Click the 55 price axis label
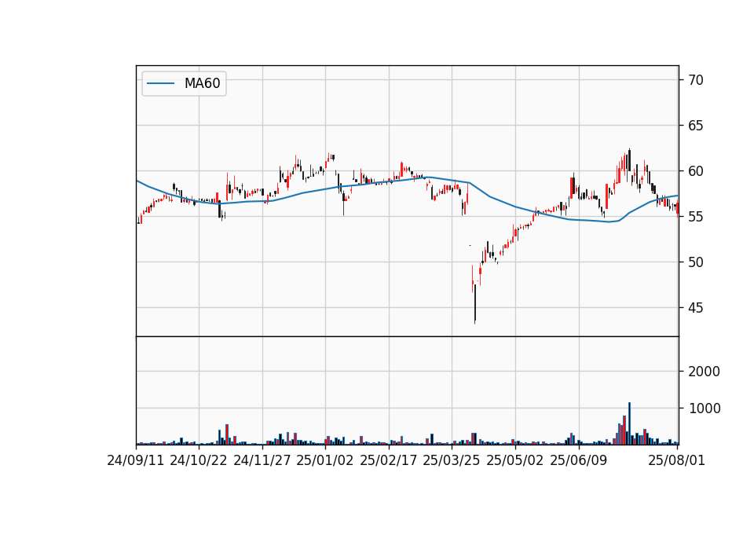This screenshot has height=542, width=754. (x=695, y=217)
